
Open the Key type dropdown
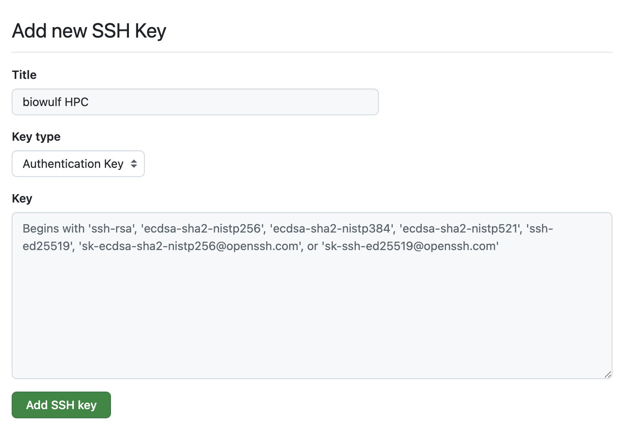tap(78, 164)
